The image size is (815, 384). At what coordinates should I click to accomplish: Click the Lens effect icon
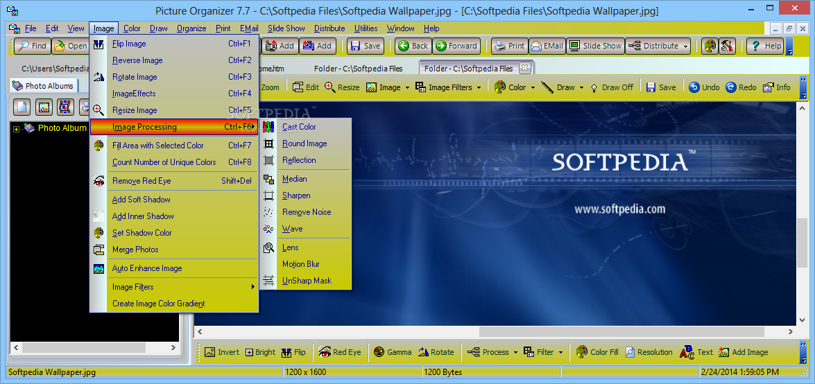[x=268, y=247]
